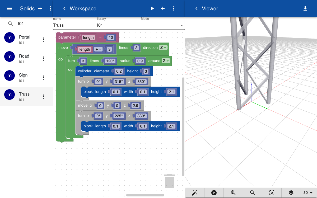The height and width of the screenshot is (198, 317).
Task: Select Sign in the solids list
Action: coord(26,78)
